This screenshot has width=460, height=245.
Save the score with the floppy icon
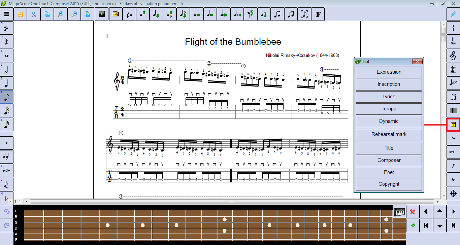coord(20,14)
